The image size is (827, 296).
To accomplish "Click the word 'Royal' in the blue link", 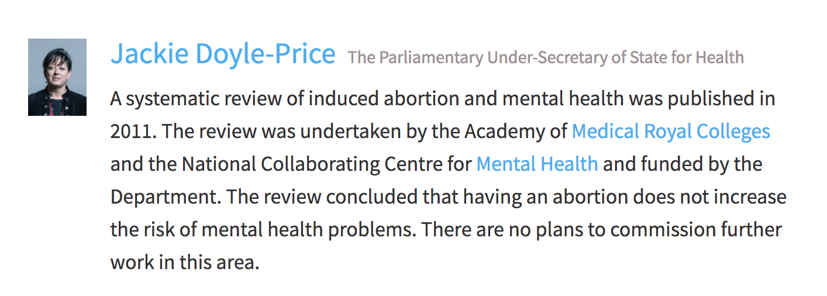I will tap(663, 132).
